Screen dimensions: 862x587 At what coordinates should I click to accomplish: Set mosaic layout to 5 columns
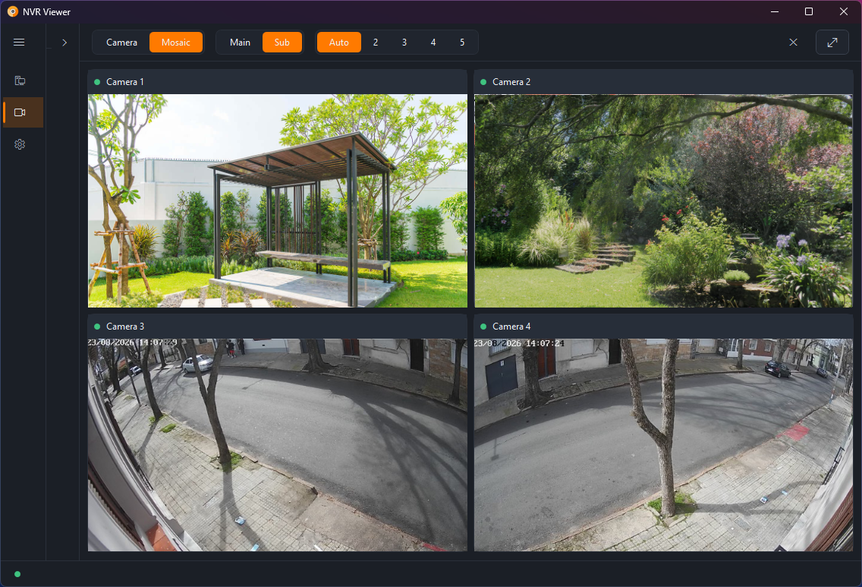pyautogui.click(x=462, y=43)
